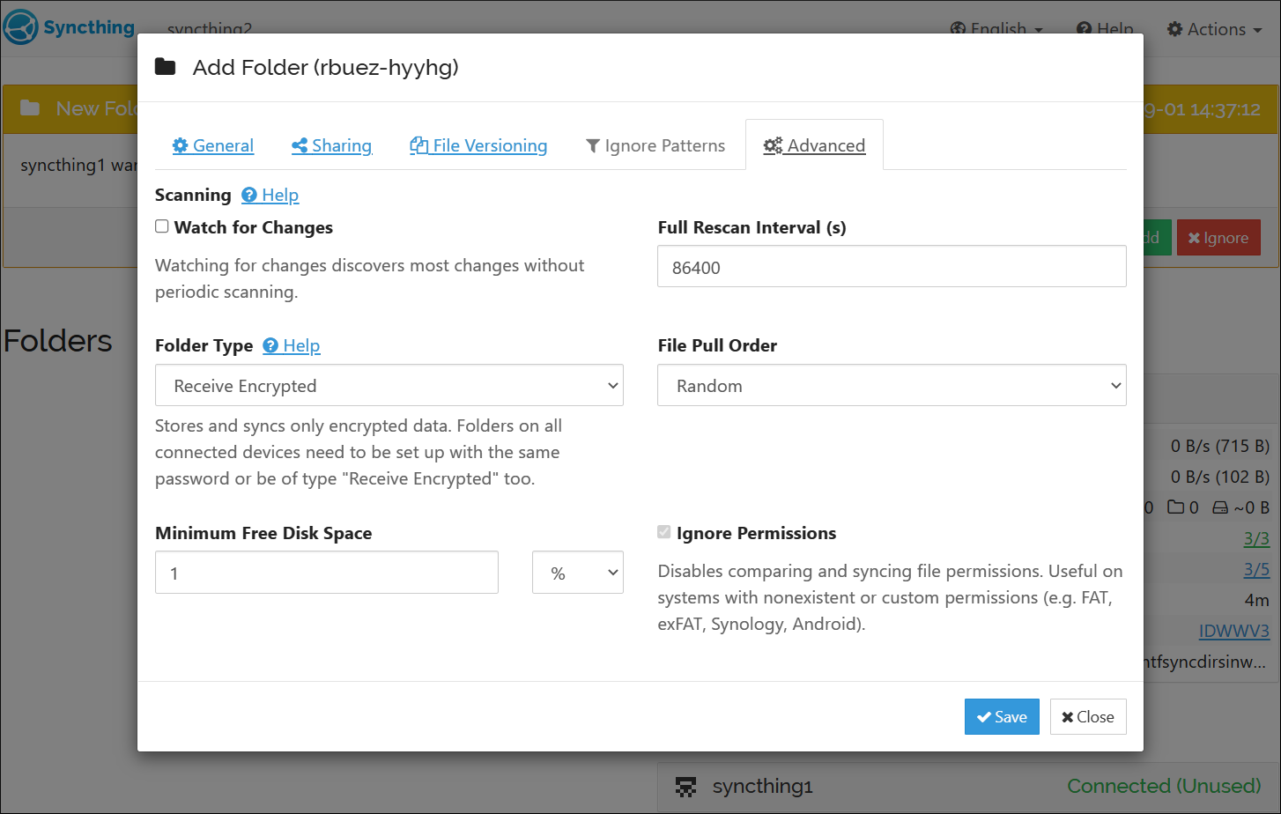Open the Sharing tab
The height and width of the screenshot is (814, 1281).
[x=332, y=145]
